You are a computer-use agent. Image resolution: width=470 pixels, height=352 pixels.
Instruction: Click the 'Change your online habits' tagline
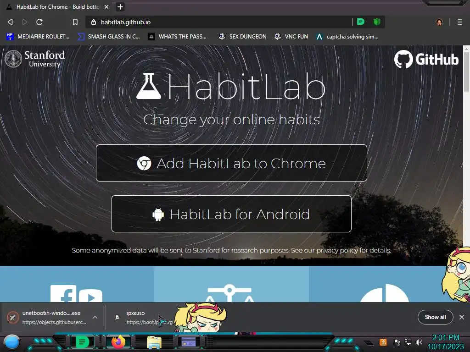pyautogui.click(x=231, y=120)
